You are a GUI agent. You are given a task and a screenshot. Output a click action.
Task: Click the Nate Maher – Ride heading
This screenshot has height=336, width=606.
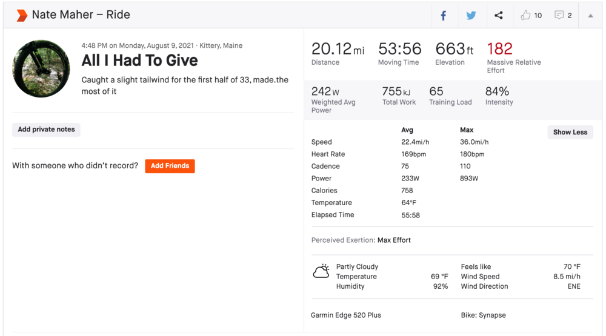pyautogui.click(x=81, y=15)
